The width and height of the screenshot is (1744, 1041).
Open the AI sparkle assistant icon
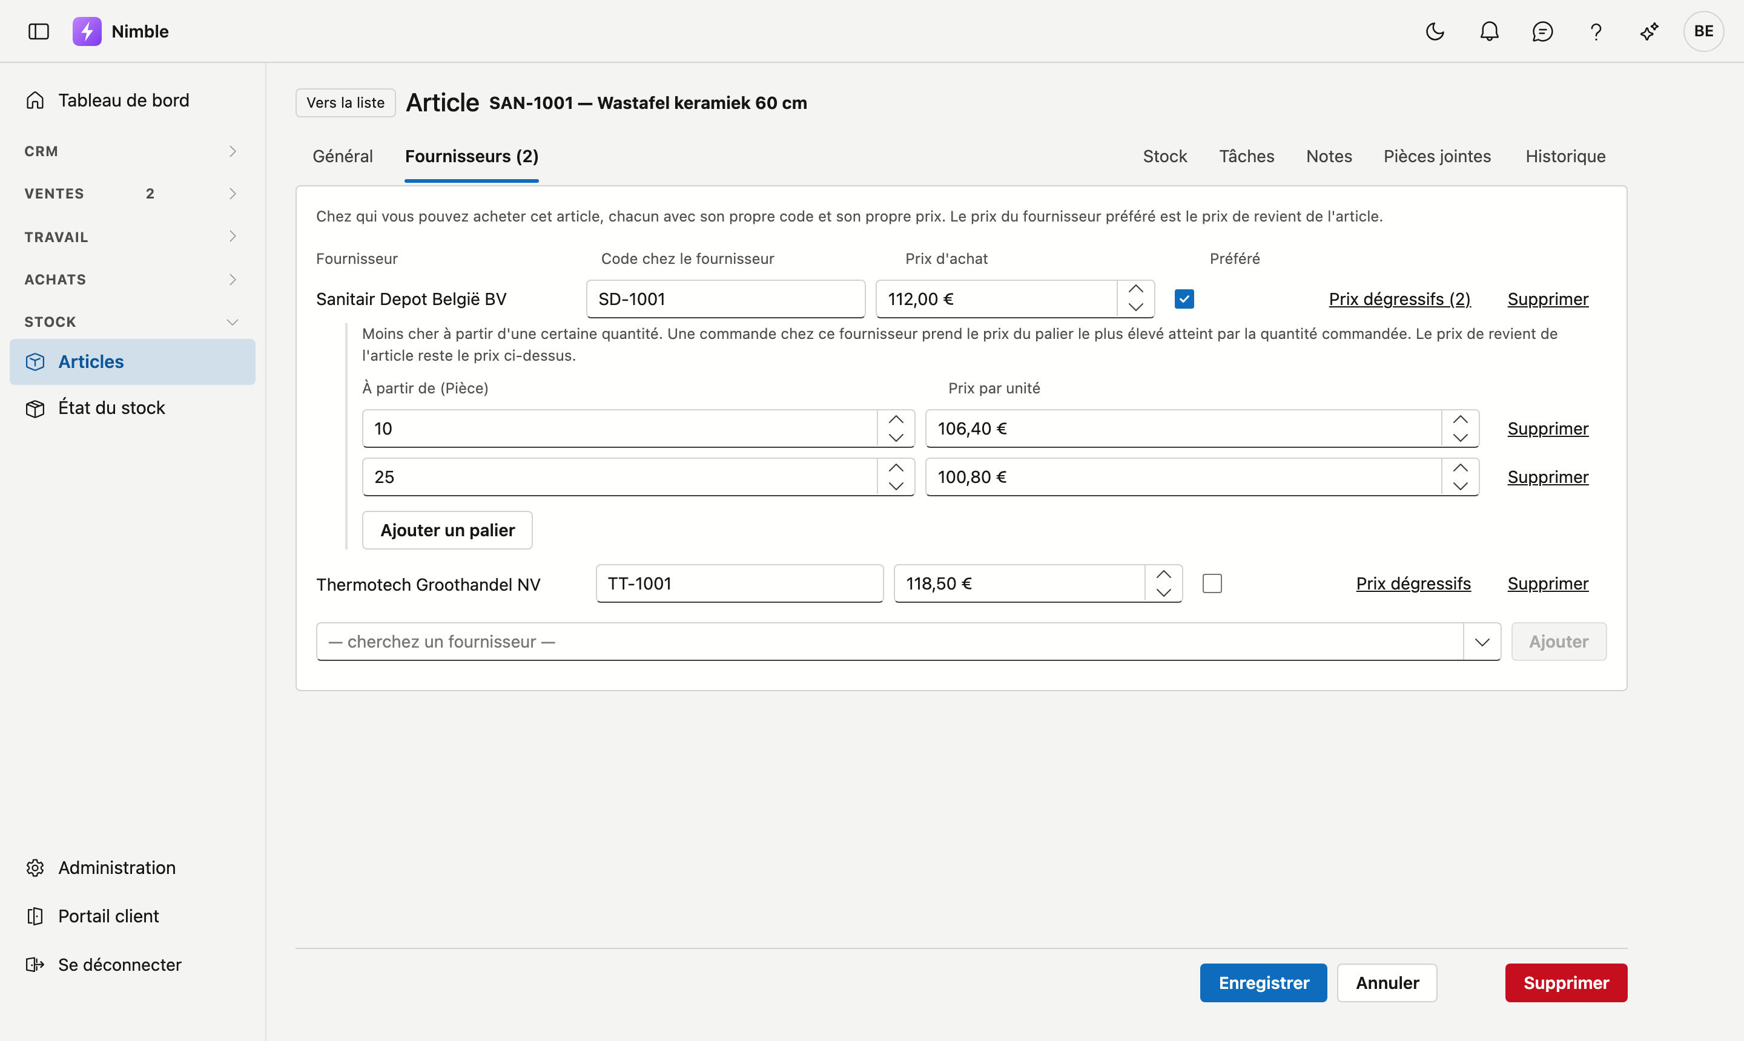pyautogui.click(x=1650, y=31)
